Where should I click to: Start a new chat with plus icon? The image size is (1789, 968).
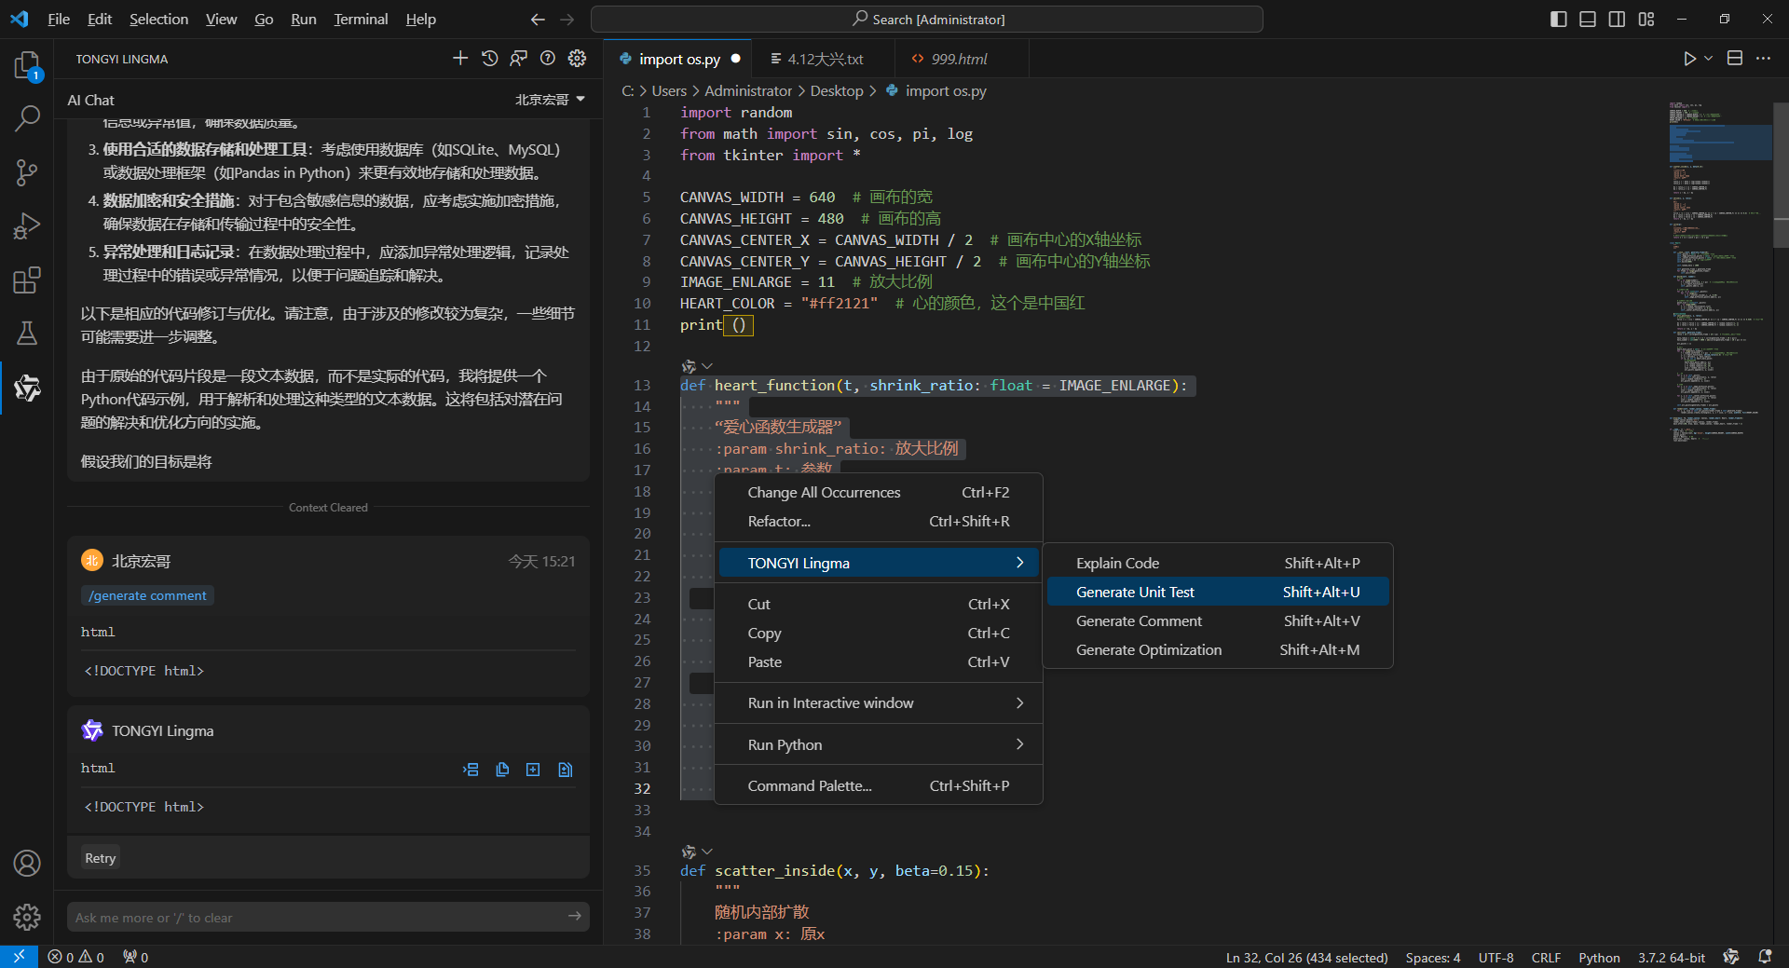(x=460, y=59)
